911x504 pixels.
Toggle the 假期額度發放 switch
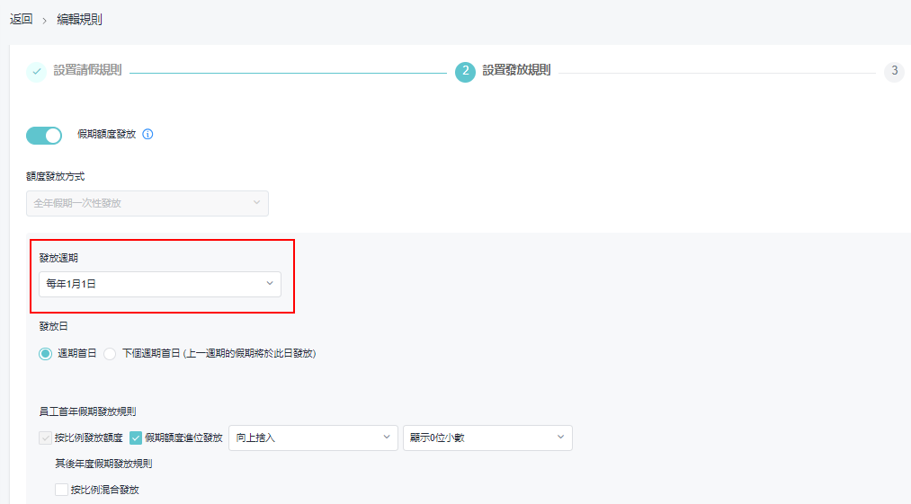[44, 135]
